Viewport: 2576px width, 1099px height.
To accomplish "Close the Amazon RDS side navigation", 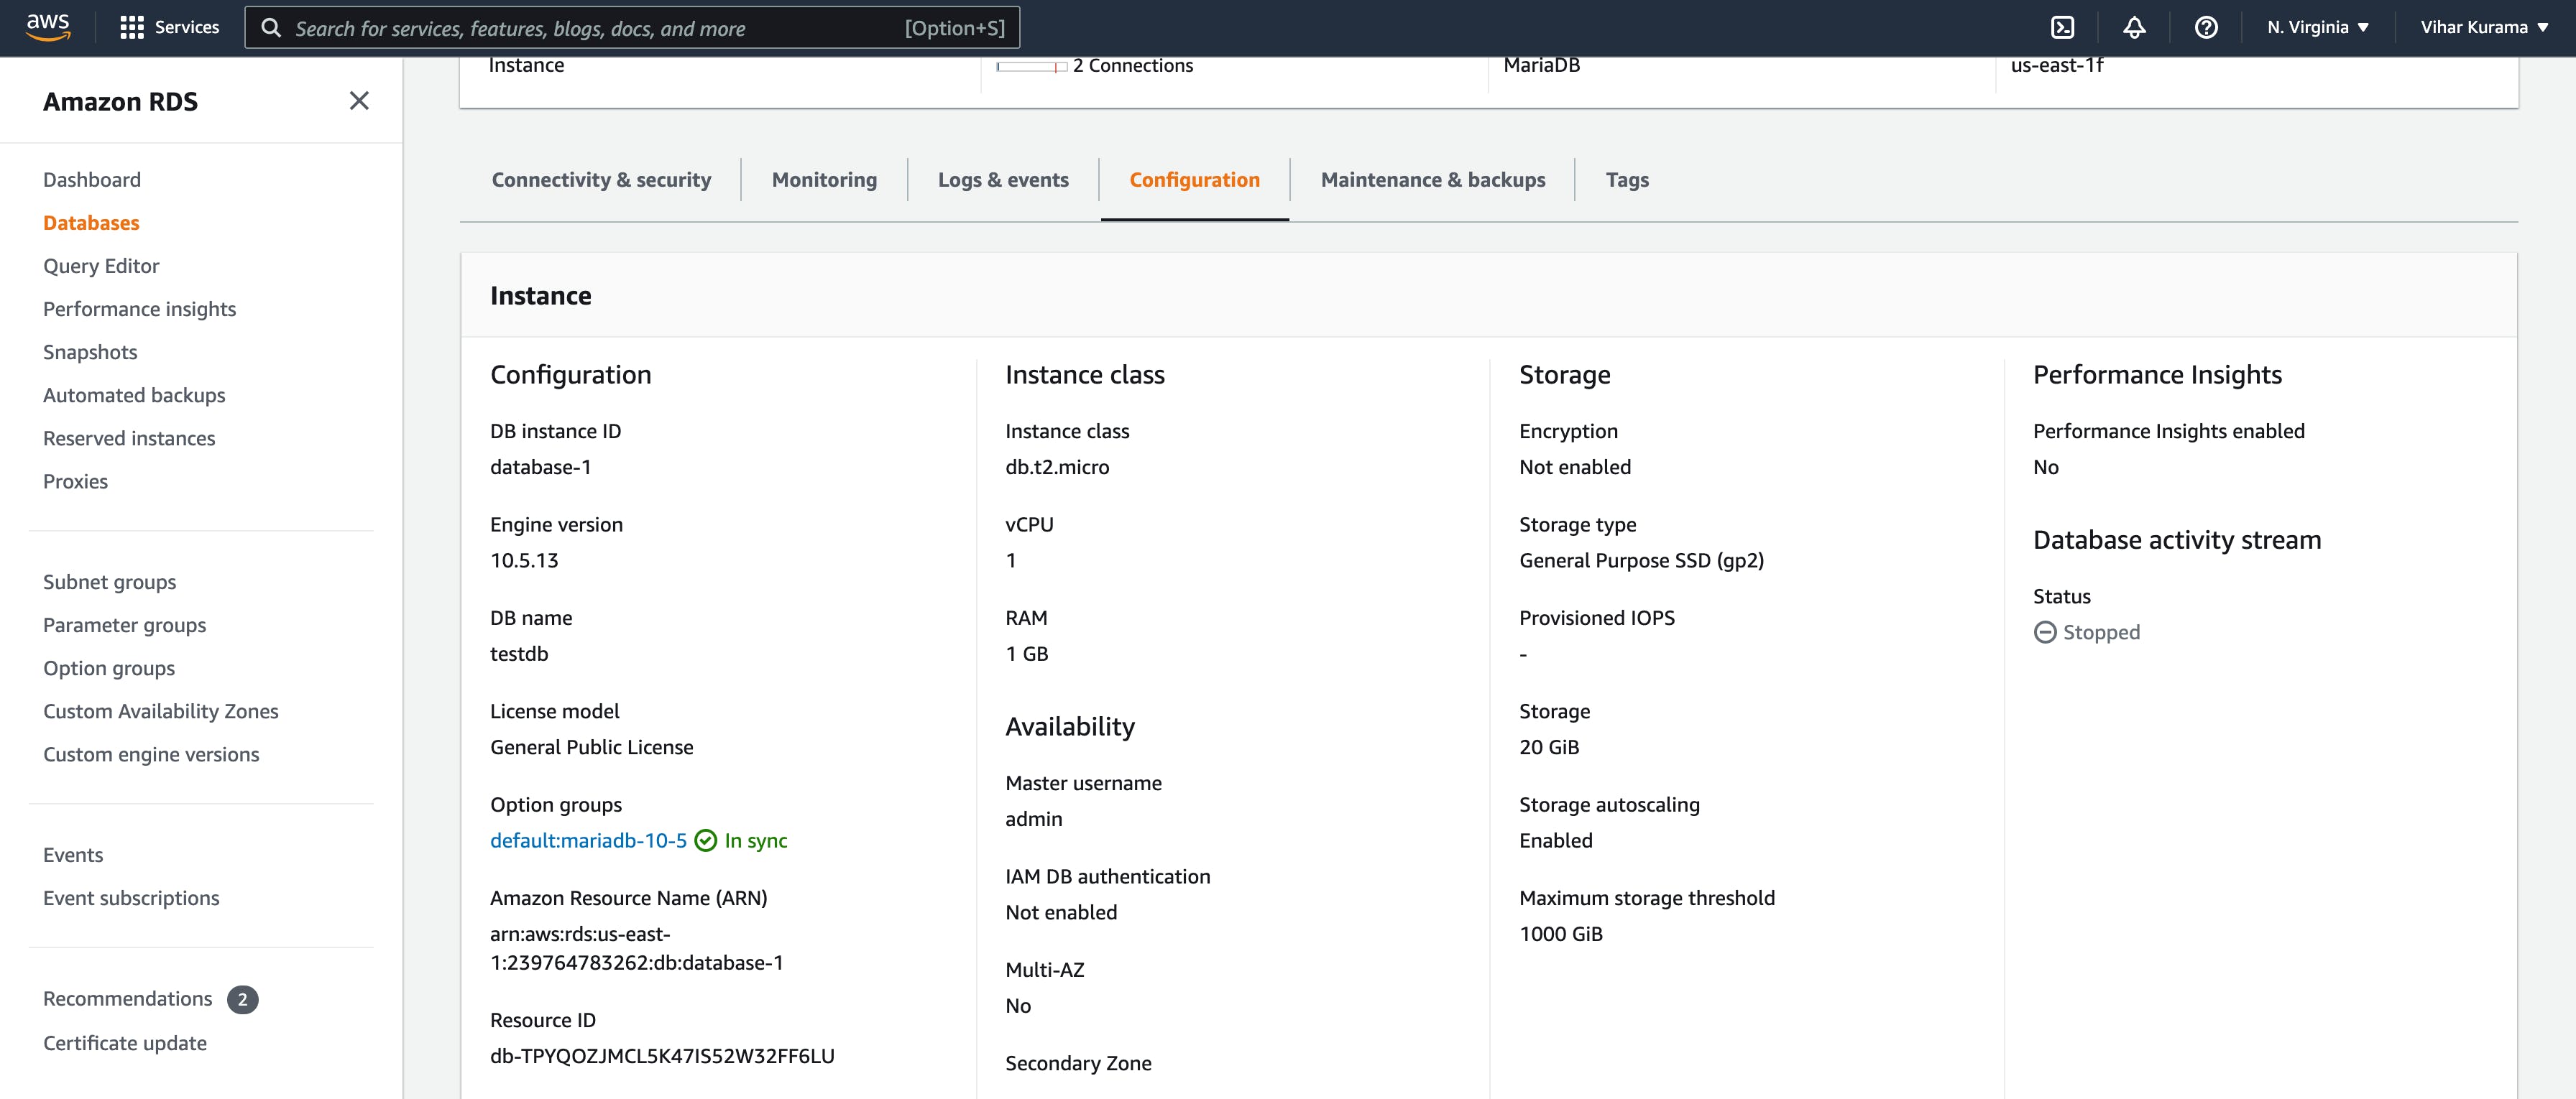I will pos(359,101).
